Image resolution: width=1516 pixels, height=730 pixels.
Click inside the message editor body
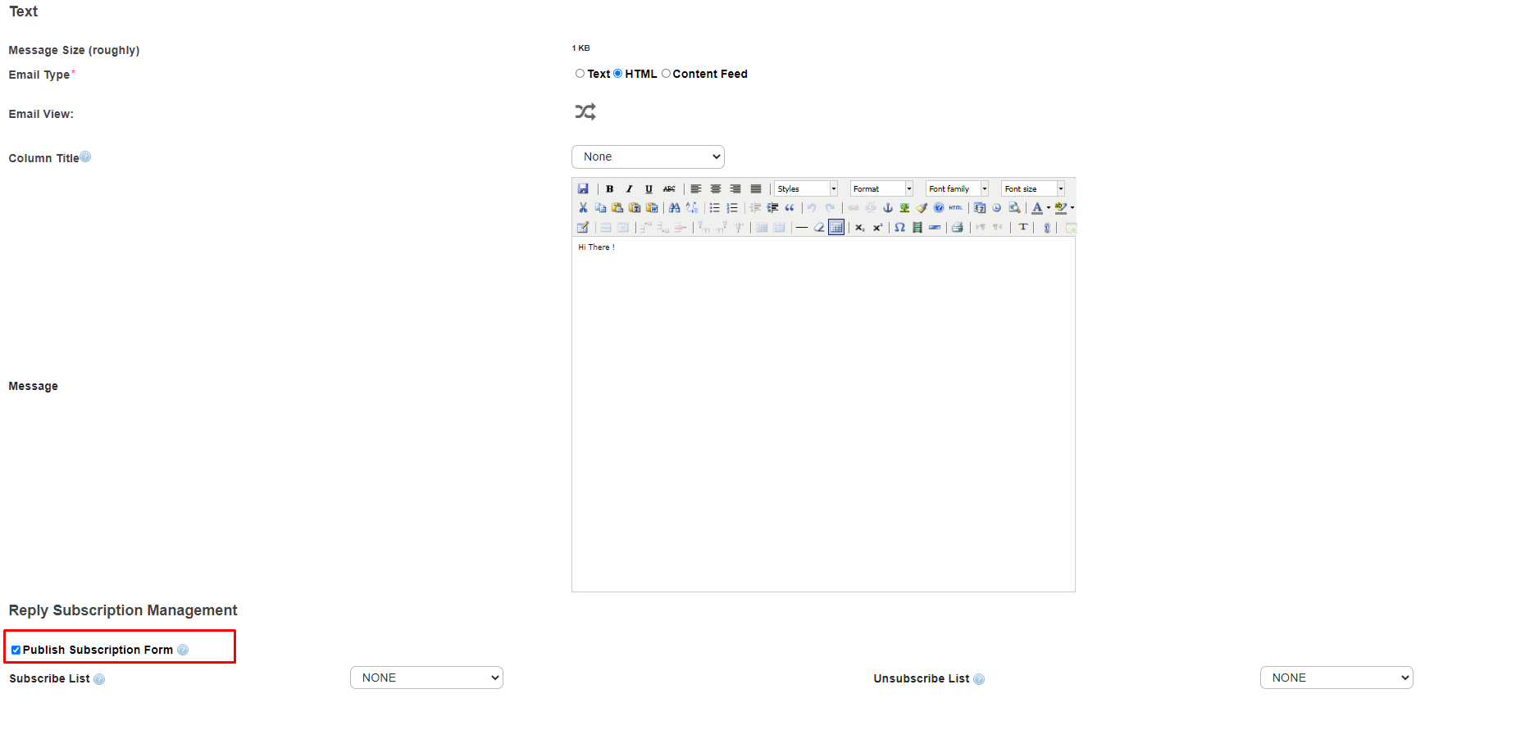point(822,410)
